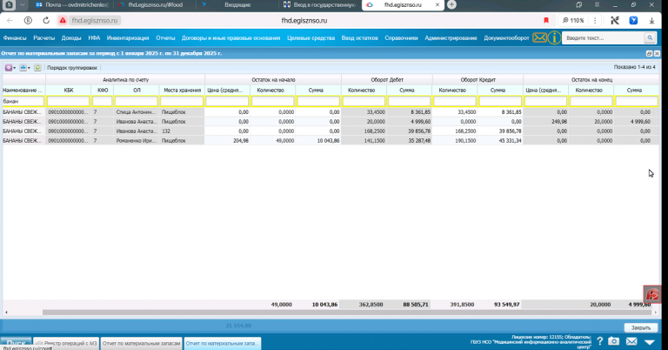Click the browser back arrow
This screenshot has height=350, width=668.
coord(10,21)
